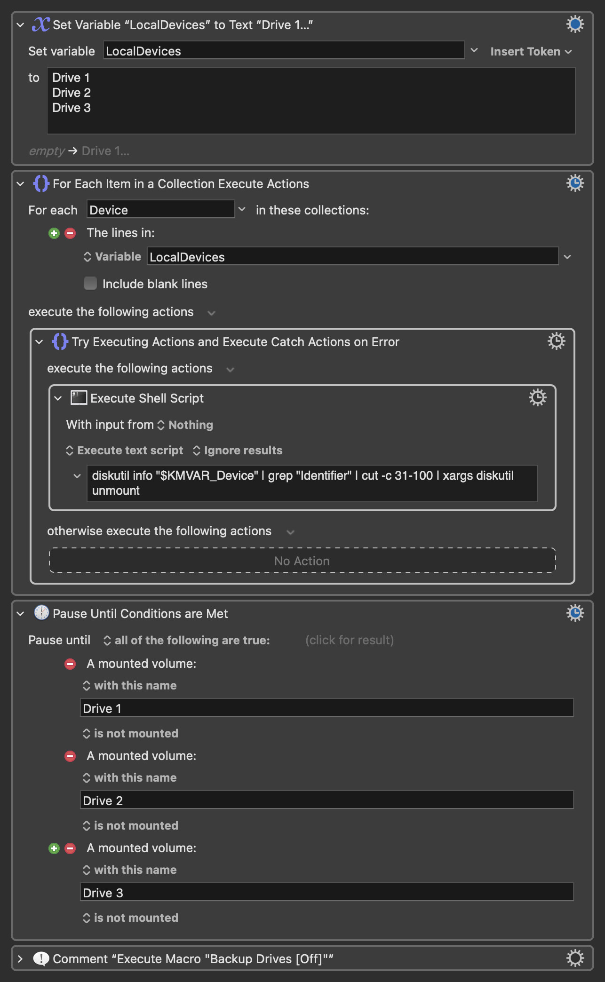Click the No Action placeholder area
This screenshot has width=605, height=982.
click(302, 561)
